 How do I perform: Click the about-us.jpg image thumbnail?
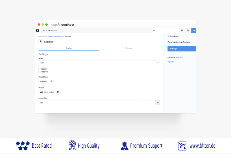tap(41, 92)
